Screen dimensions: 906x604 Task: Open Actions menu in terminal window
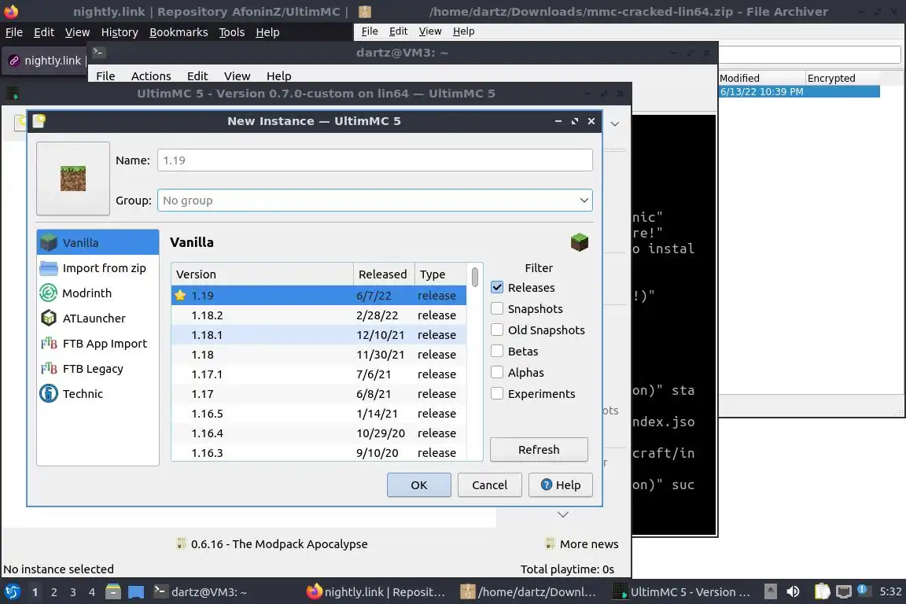[151, 75]
